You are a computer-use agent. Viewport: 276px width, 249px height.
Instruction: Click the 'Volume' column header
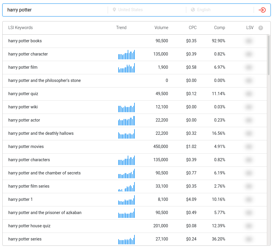(x=162, y=28)
